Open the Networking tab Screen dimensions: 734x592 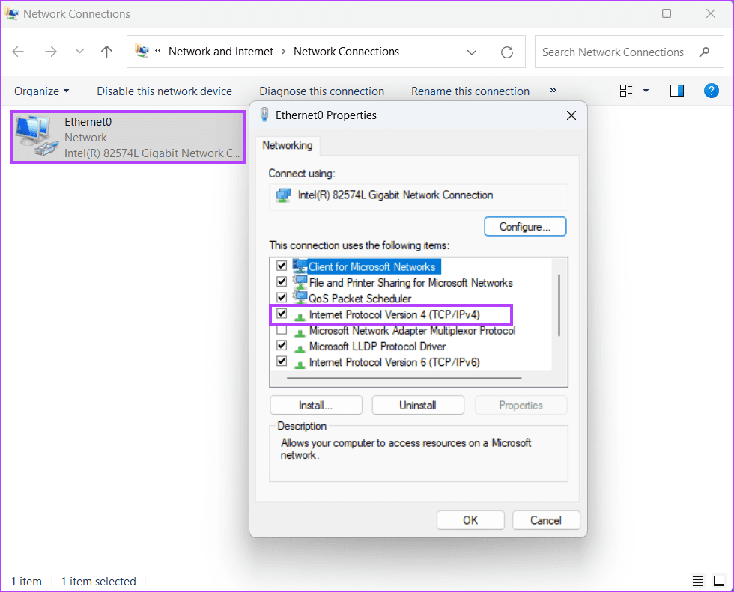coord(288,145)
